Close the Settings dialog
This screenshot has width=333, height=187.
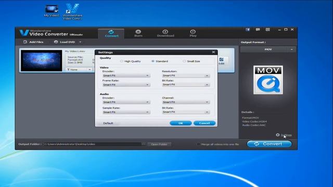point(213,52)
